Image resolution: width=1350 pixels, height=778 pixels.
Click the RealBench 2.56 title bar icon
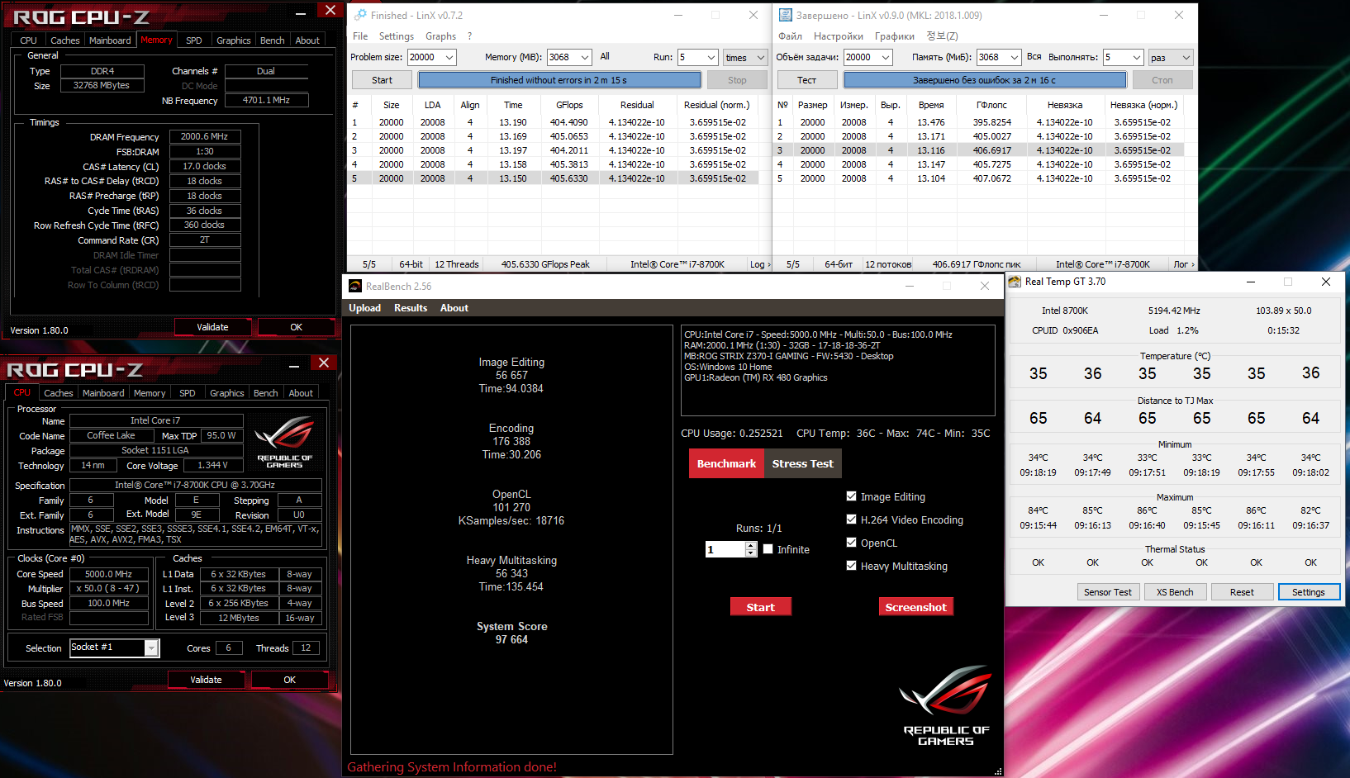coord(355,286)
